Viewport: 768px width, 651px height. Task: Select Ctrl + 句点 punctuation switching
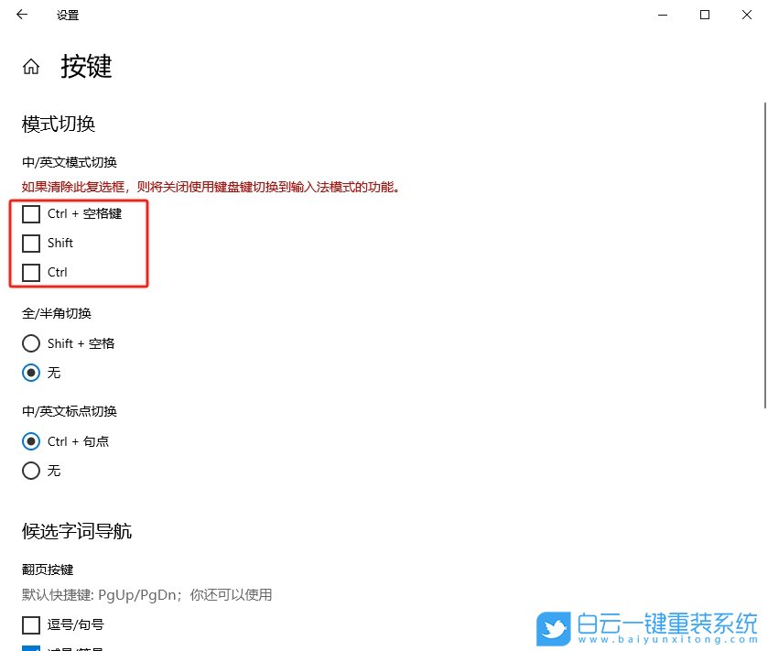[x=30, y=441]
